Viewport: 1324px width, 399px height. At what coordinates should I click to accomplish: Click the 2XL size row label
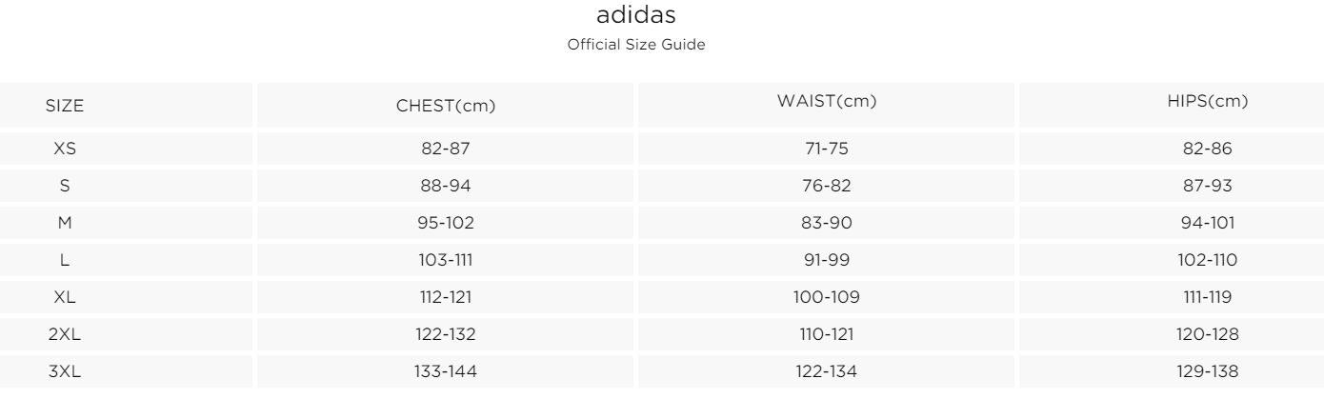pyautogui.click(x=65, y=334)
